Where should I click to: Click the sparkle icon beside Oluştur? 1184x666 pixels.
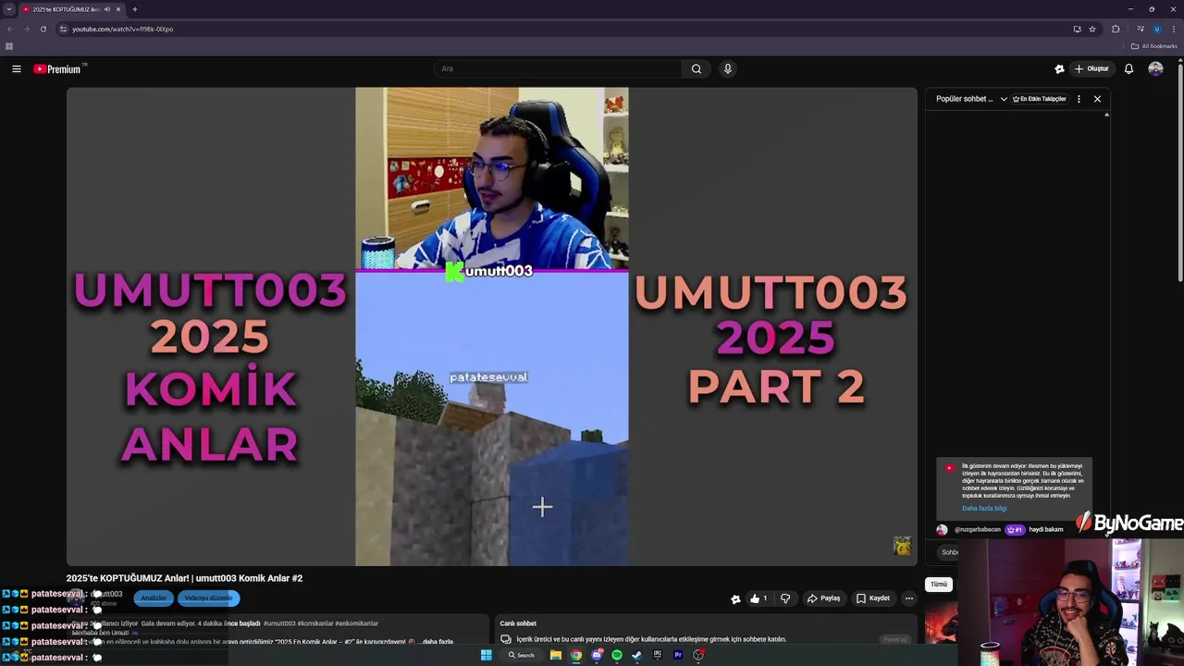[1059, 68]
